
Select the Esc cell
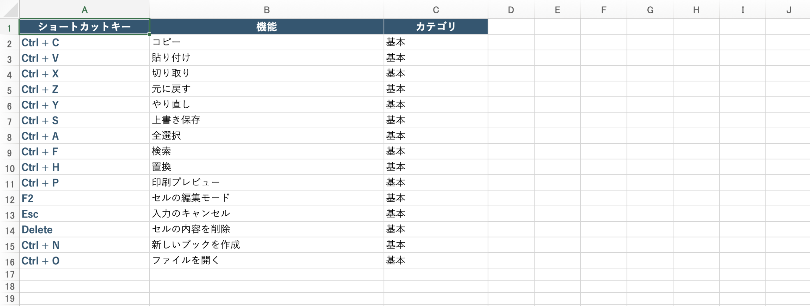click(84, 214)
